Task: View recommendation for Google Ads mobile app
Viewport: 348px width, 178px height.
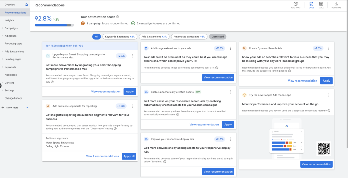Action: tap(316, 164)
